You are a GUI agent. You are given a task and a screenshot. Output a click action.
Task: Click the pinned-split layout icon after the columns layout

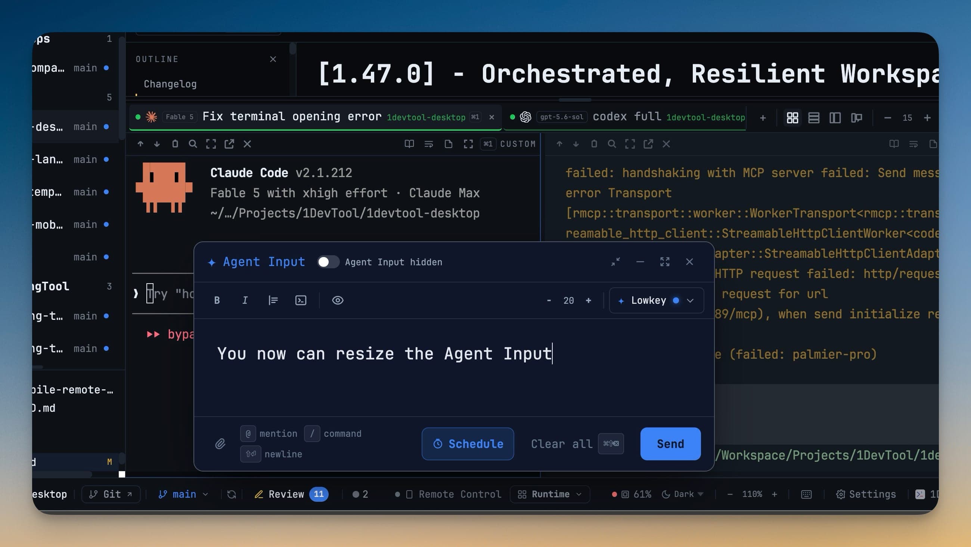pyautogui.click(x=856, y=118)
